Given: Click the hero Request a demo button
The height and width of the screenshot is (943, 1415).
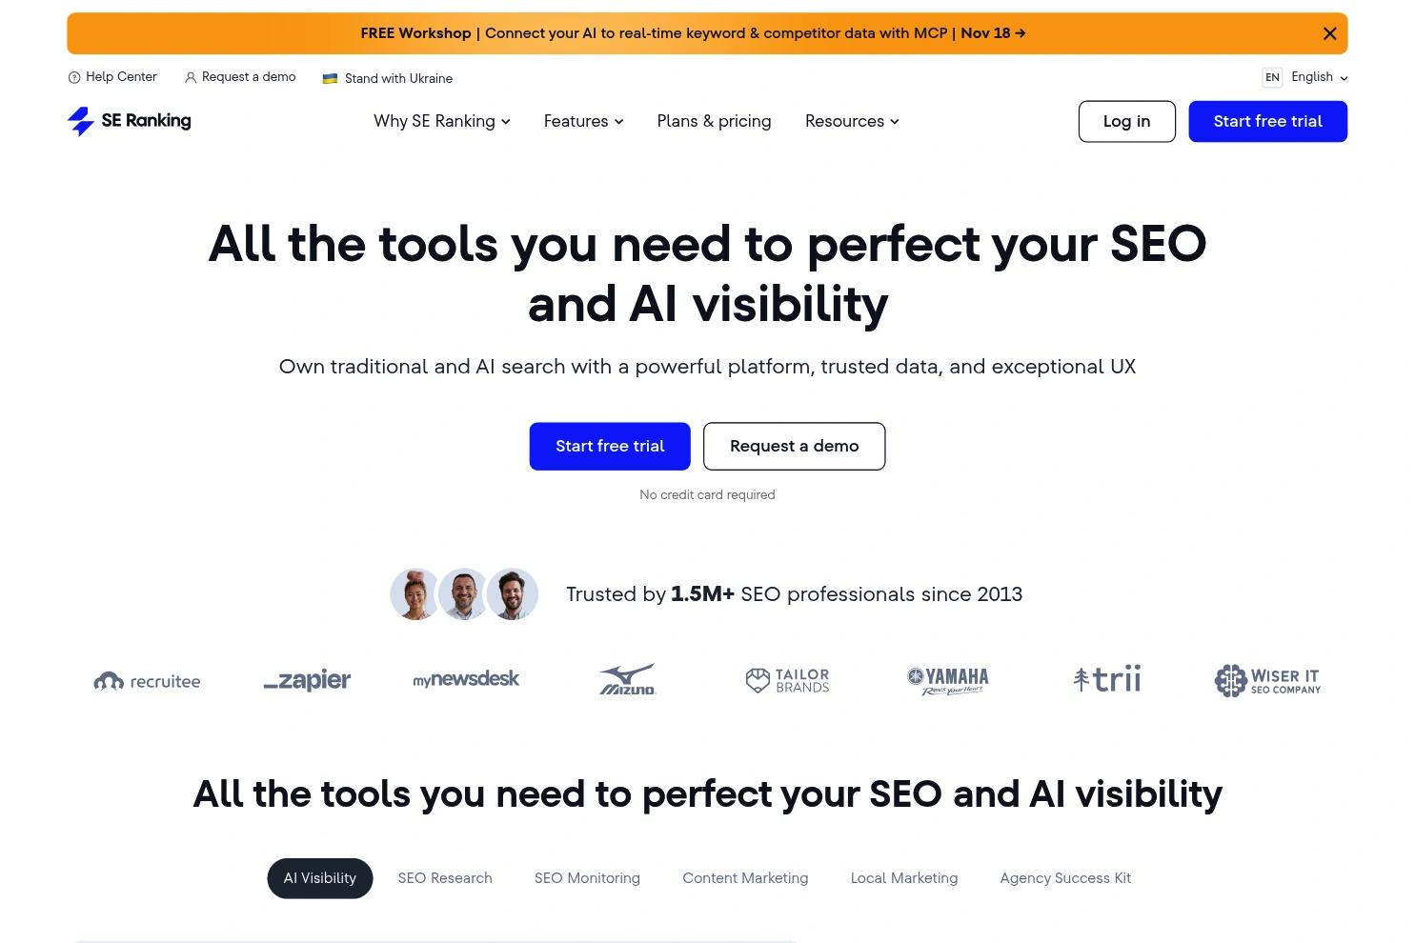Looking at the screenshot, I should [x=794, y=446].
